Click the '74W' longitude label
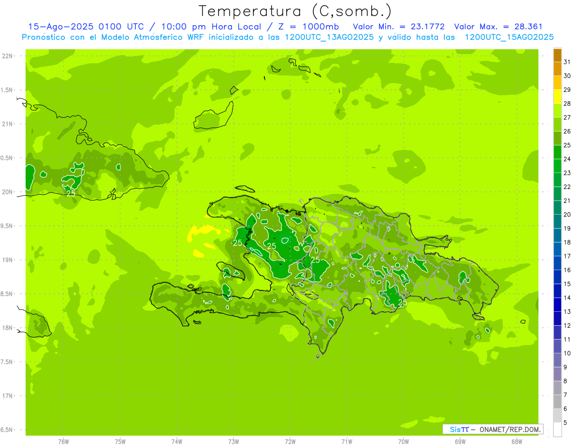Viewport: 580px width, 448px height. pos(176,442)
